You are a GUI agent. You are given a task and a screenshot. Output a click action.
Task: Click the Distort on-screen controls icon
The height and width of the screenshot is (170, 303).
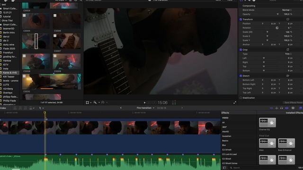click(x=288, y=76)
